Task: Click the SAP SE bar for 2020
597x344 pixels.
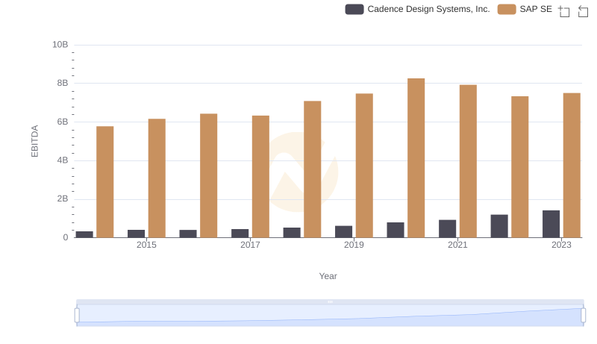Action: coord(416,158)
